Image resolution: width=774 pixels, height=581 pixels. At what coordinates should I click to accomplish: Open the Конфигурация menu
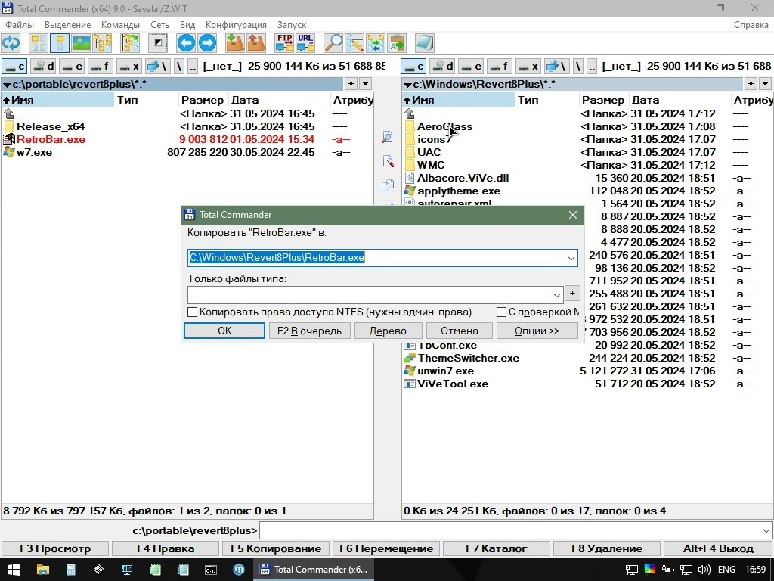pyautogui.click(x=236, y=25)
